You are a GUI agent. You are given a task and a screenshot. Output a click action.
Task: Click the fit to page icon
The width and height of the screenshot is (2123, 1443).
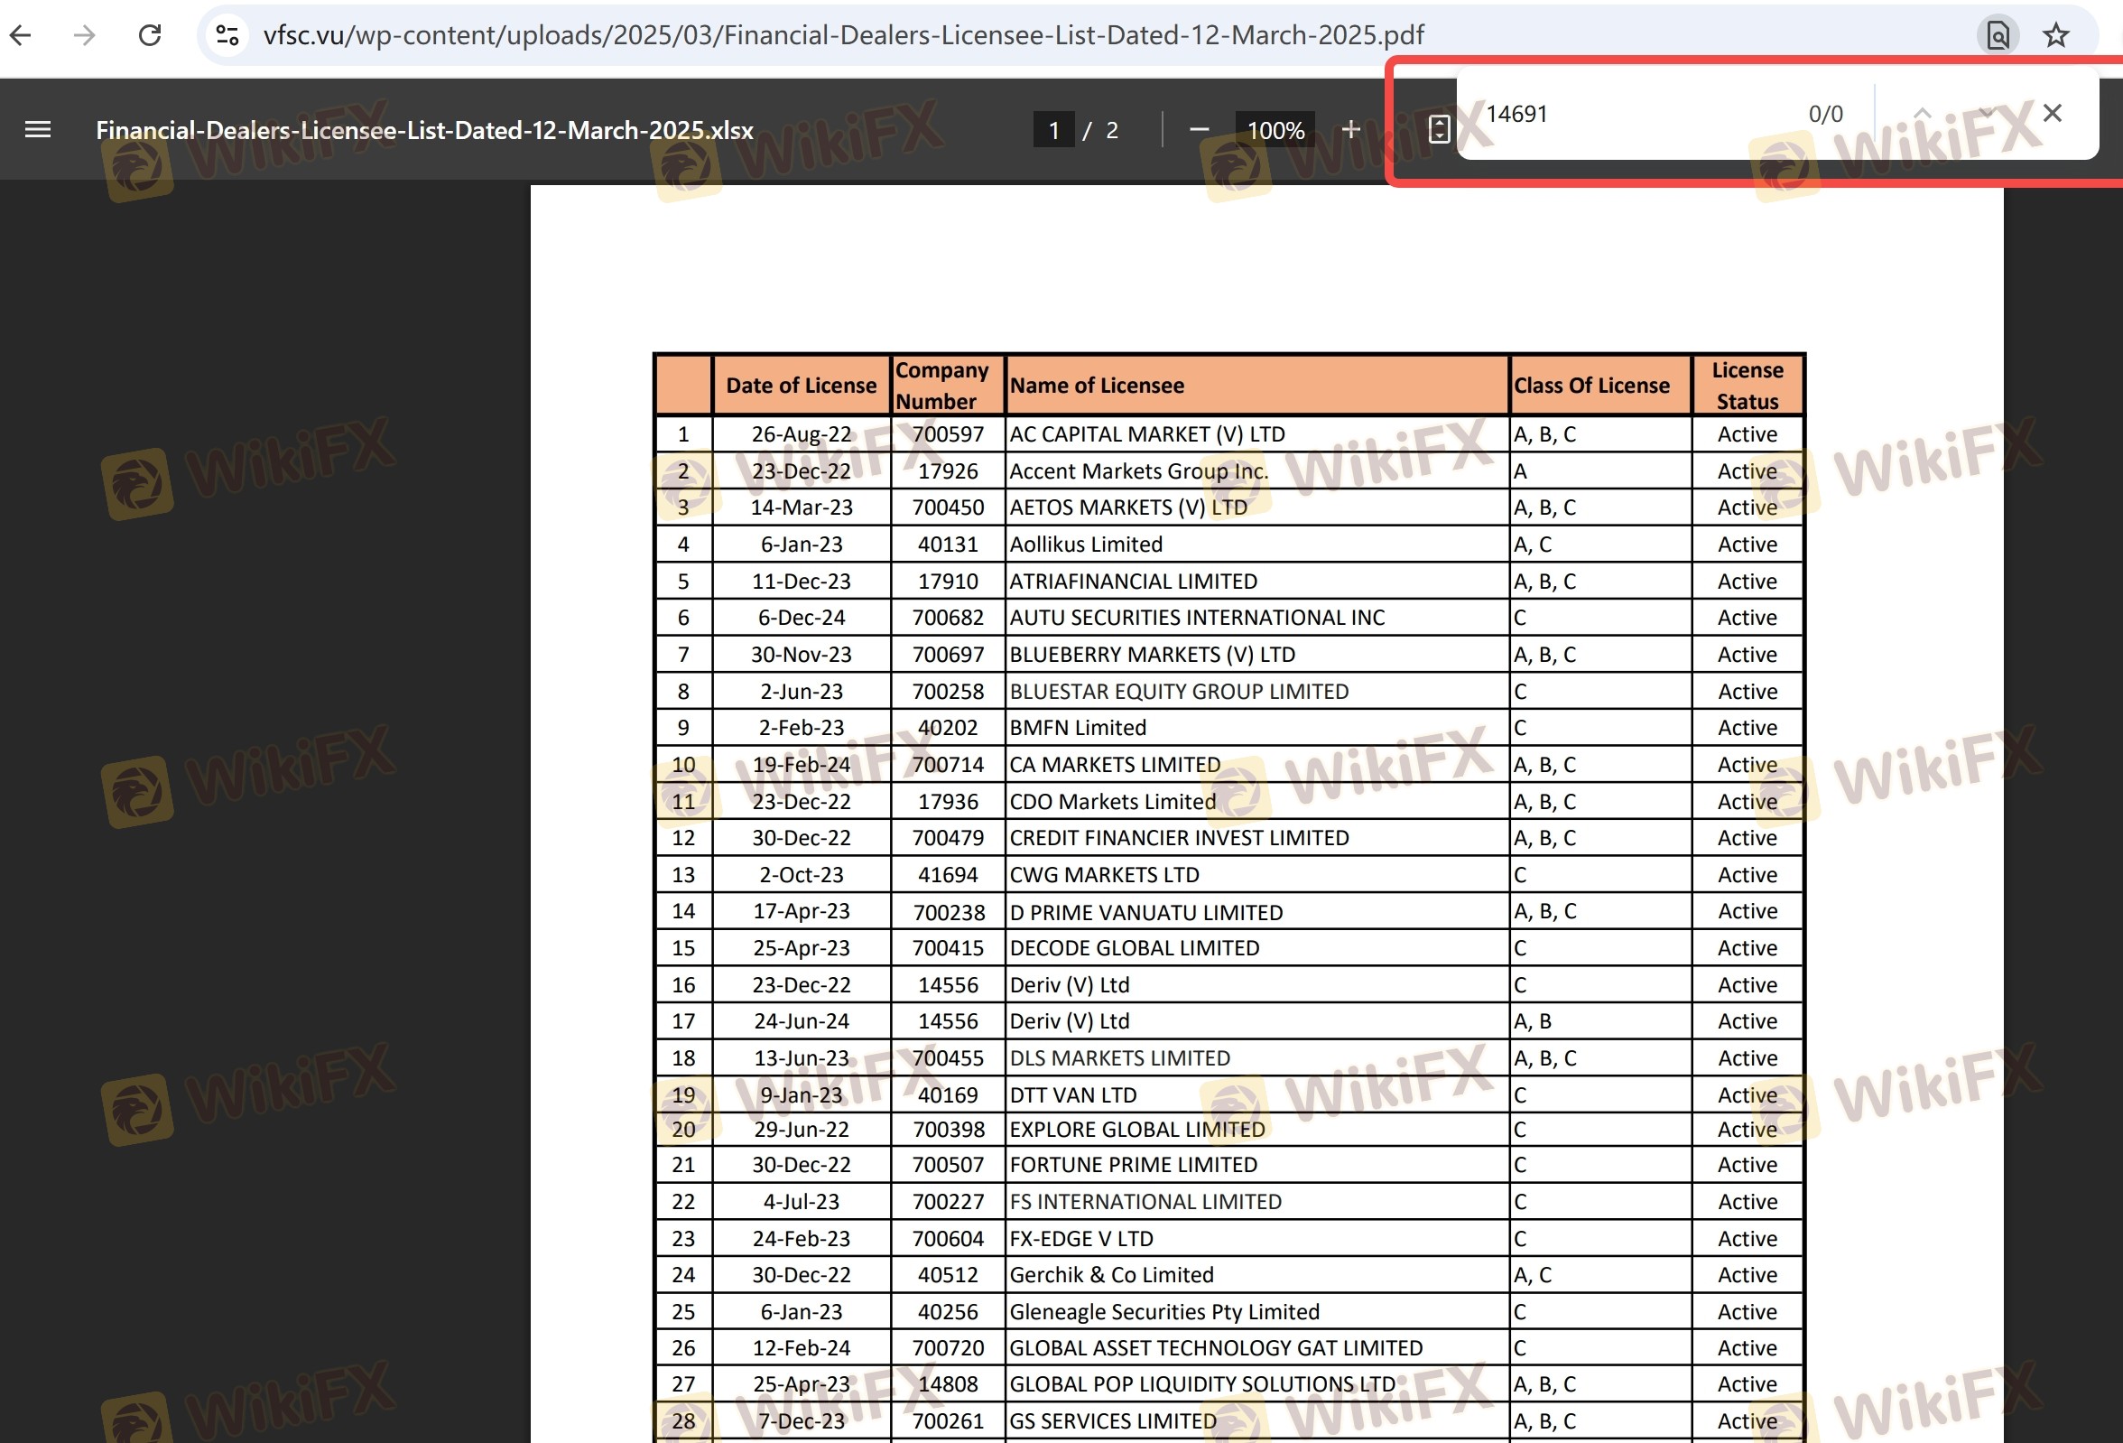1438,130
